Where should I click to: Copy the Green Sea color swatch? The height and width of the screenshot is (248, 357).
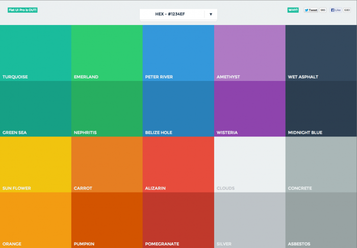[36, 108]
